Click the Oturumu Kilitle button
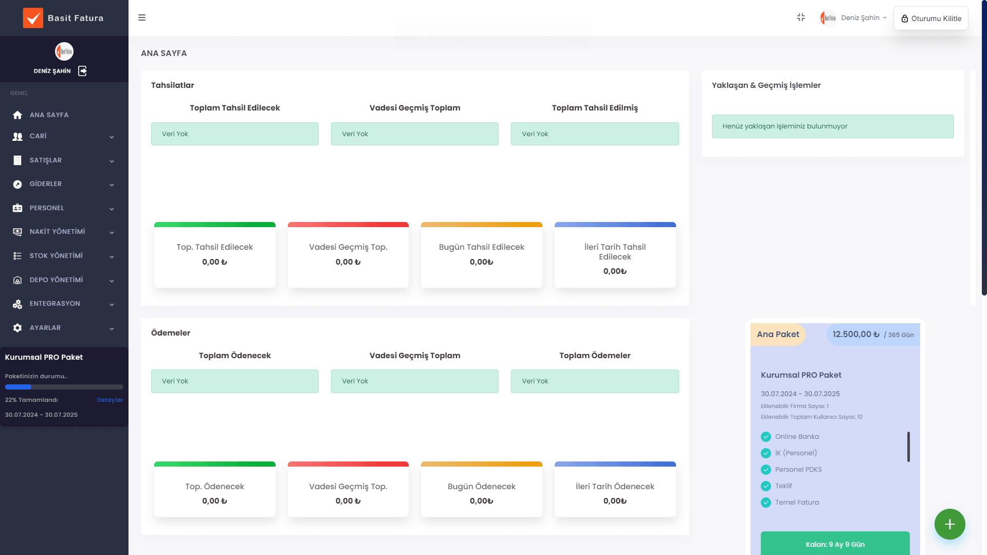The height and width of the screenshot is (555, 987). point(931,18)
